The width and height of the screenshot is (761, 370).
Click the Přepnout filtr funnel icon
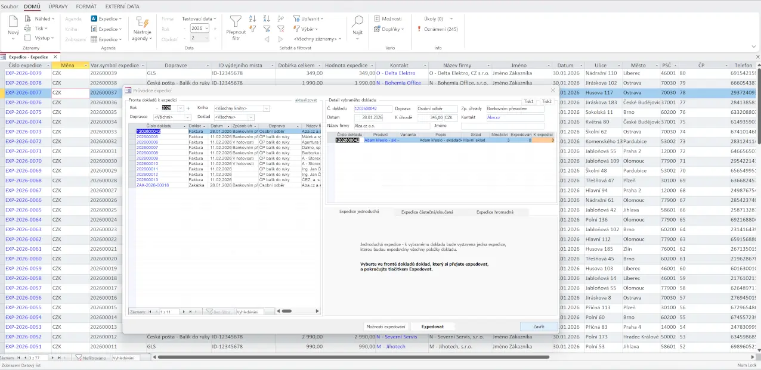coord(236,21)
